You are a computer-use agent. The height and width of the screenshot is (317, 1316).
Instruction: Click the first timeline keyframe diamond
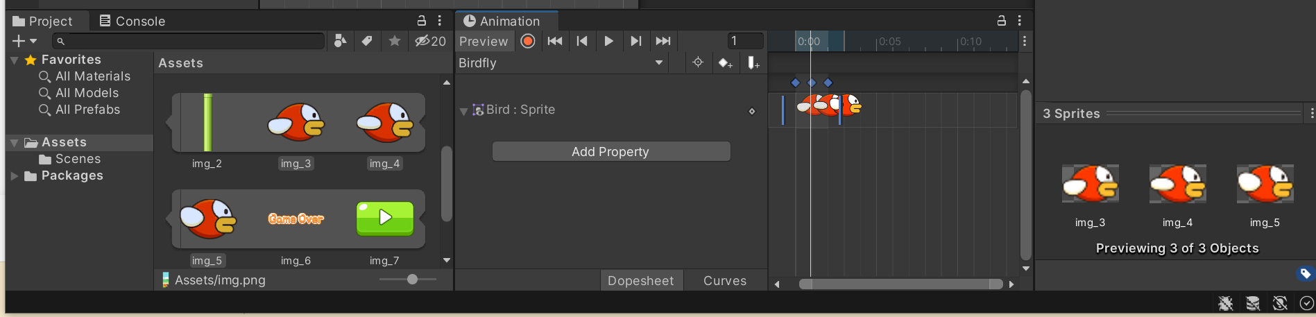[795, 83]
